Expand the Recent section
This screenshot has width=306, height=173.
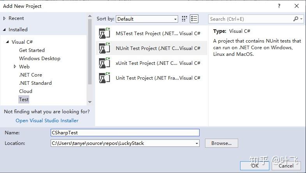[x=5, y=18]
